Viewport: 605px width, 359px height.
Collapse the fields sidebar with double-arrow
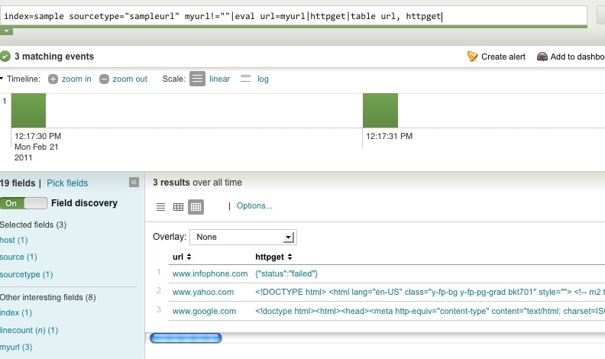pyautogui.click(x=134, y=183)
